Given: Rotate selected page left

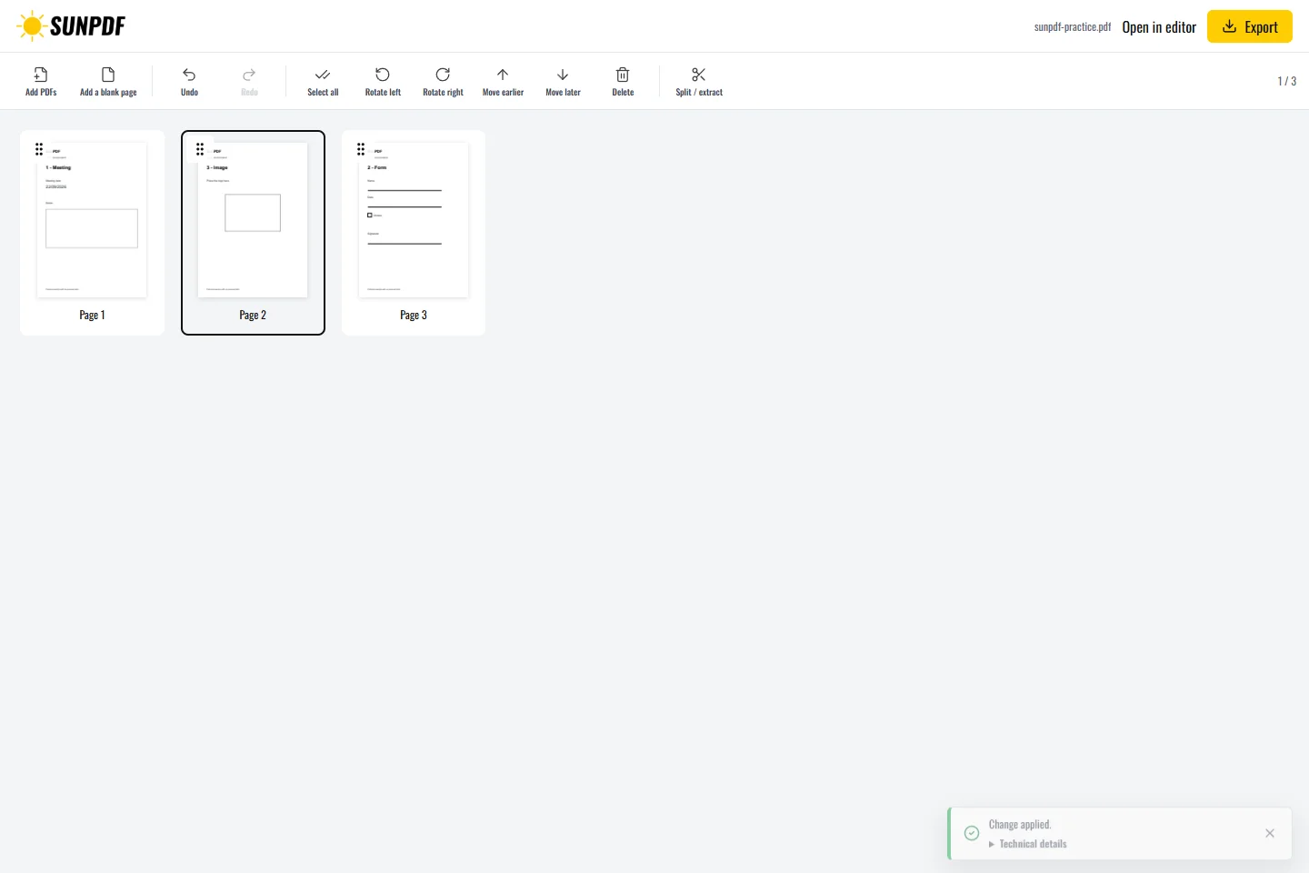Looking at the screenshot, I should click(383, 81).
